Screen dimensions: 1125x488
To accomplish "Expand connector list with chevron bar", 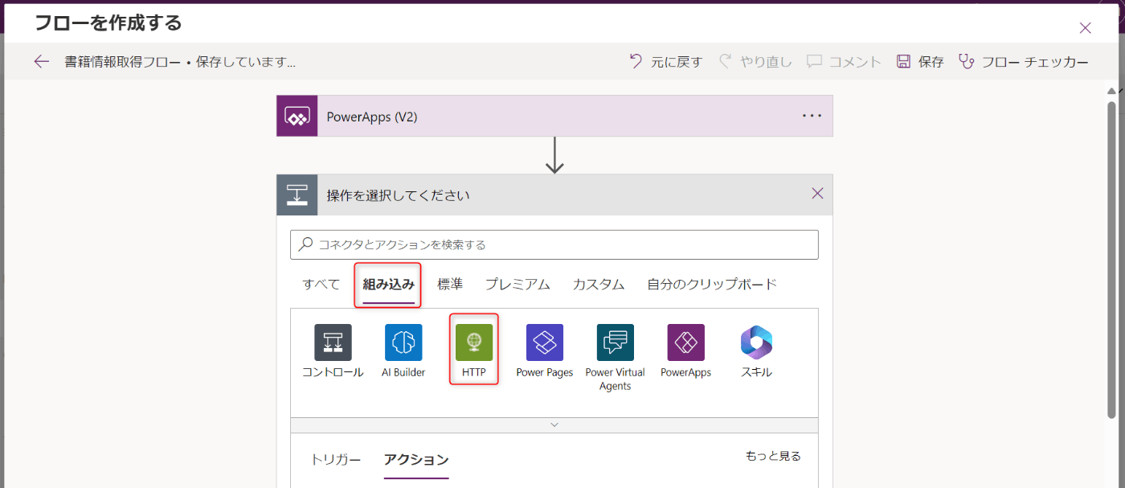I will point(554,424).
